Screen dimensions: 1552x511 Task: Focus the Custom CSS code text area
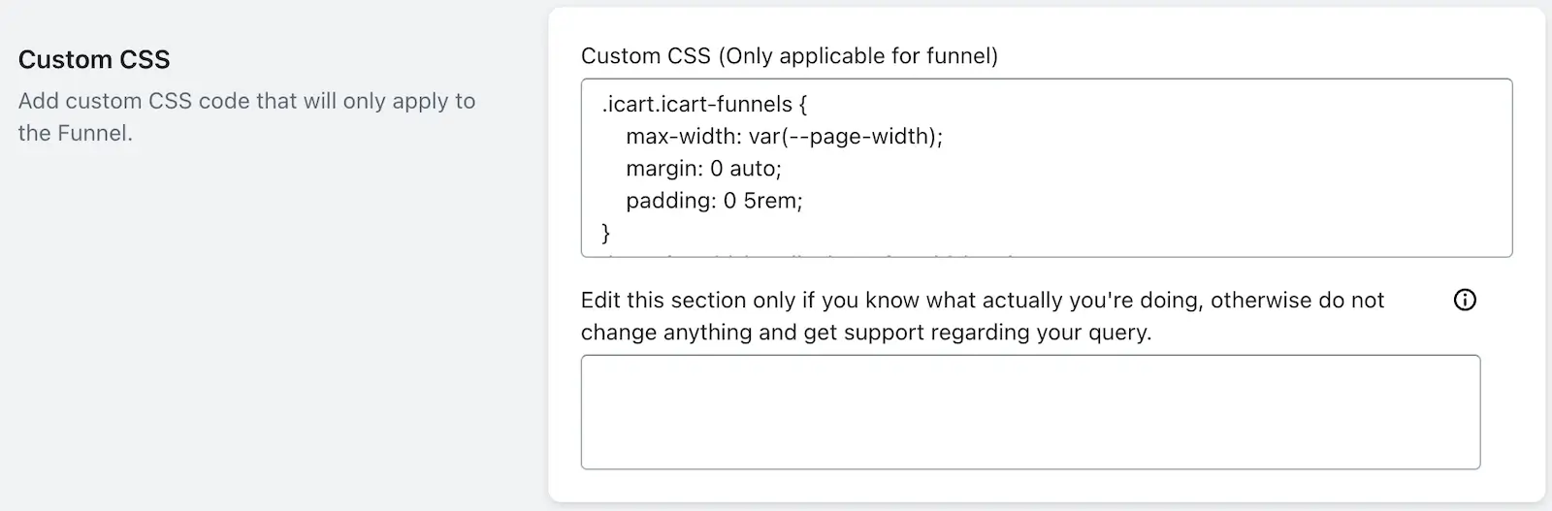click(1047, 168)
